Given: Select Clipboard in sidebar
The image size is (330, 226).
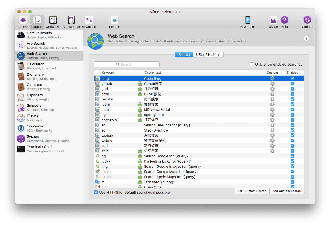Looking at the screenshot, I should (x=49, y=97).
